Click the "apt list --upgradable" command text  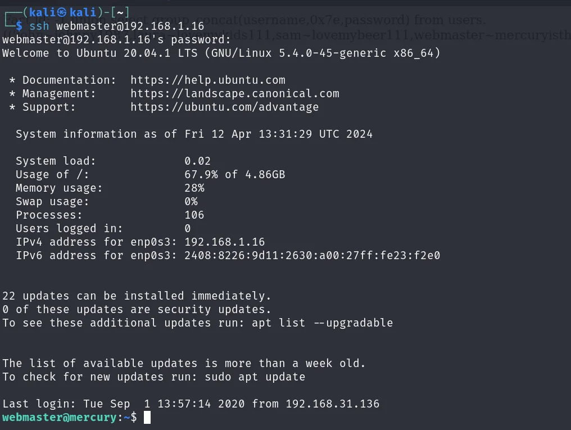322,323
